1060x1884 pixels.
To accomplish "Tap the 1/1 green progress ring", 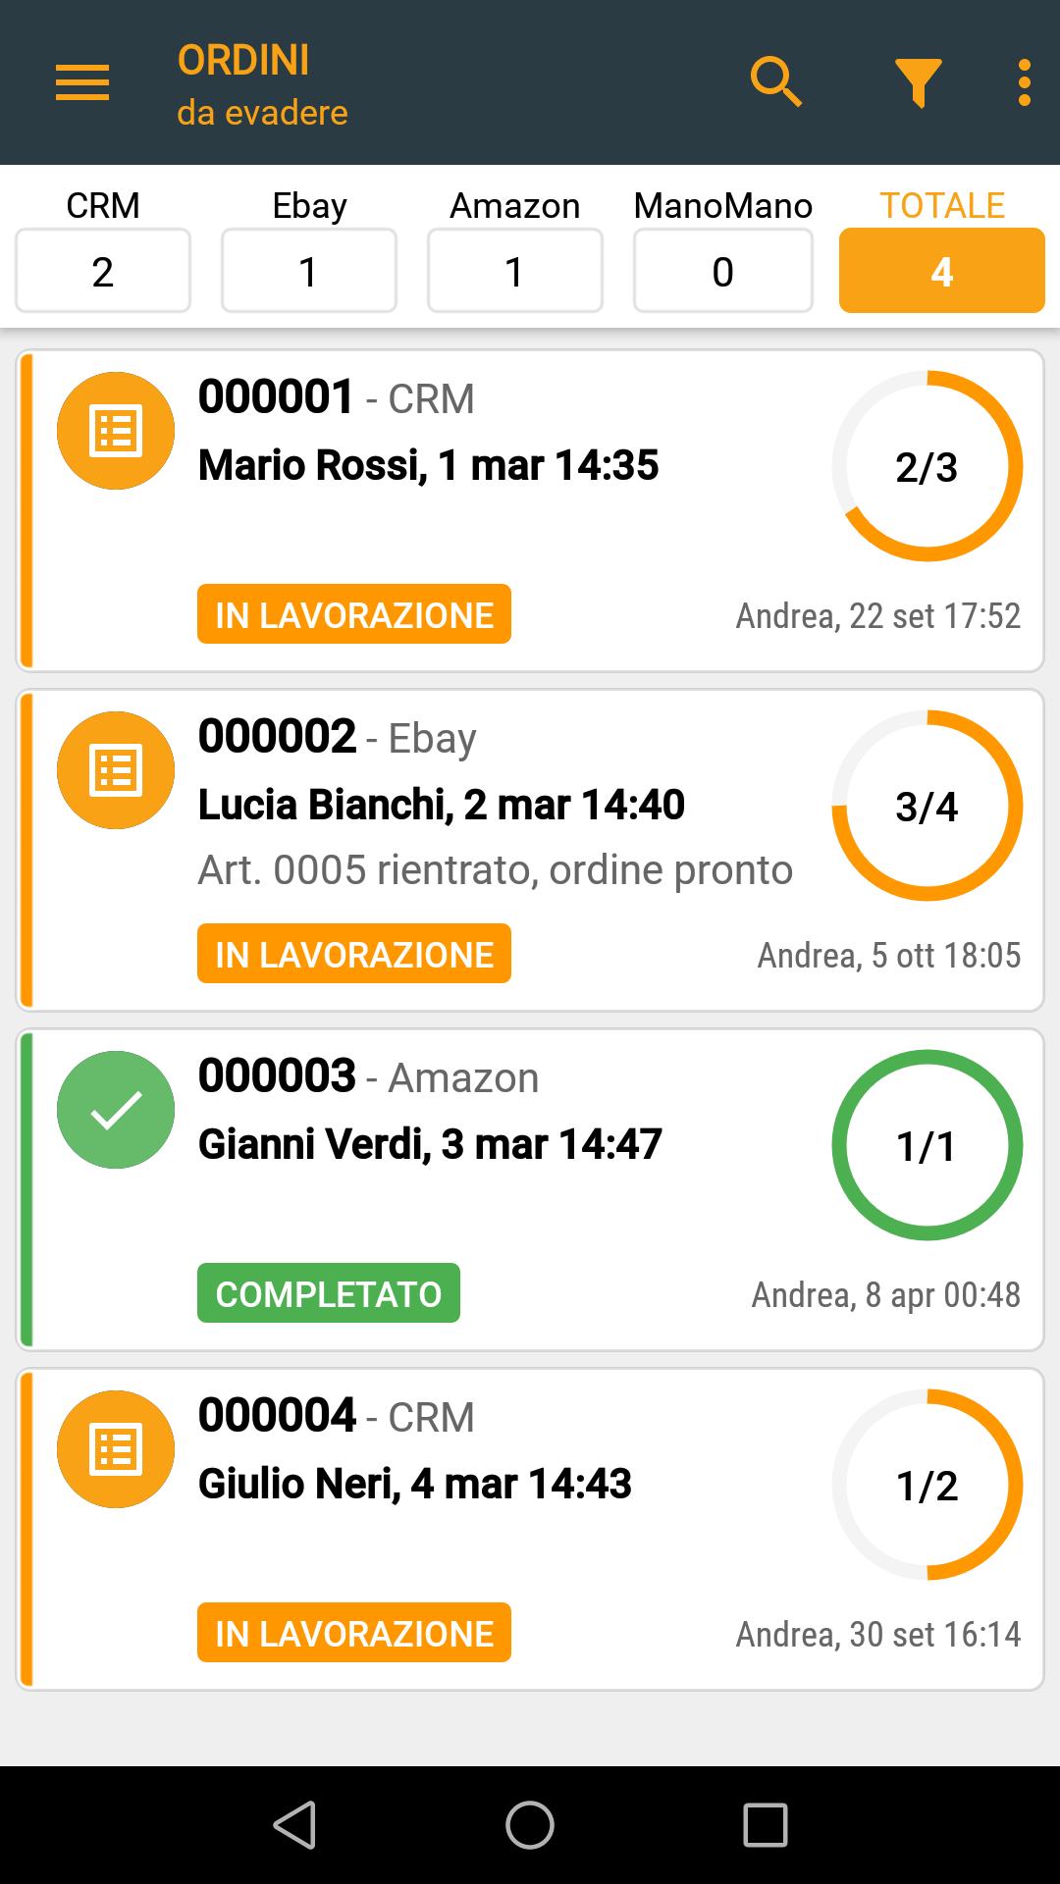I will (927, 1145).
